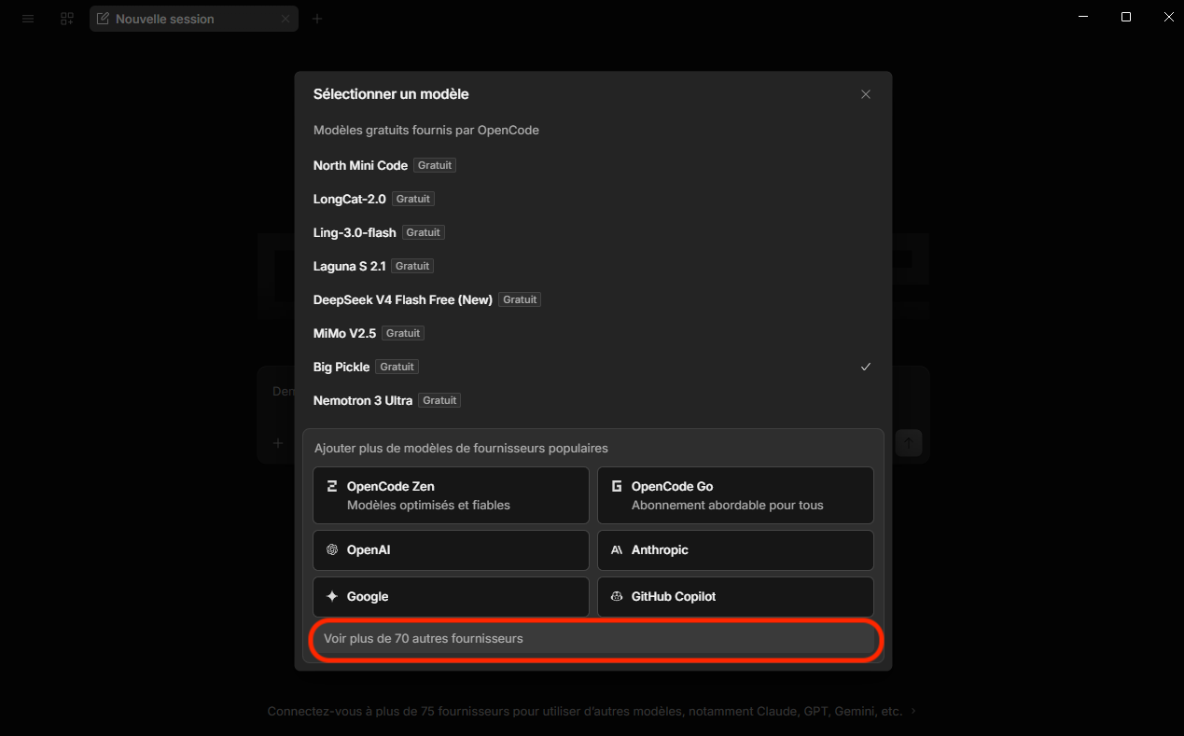Click the grid-plus workspace icon

[67, 19]
